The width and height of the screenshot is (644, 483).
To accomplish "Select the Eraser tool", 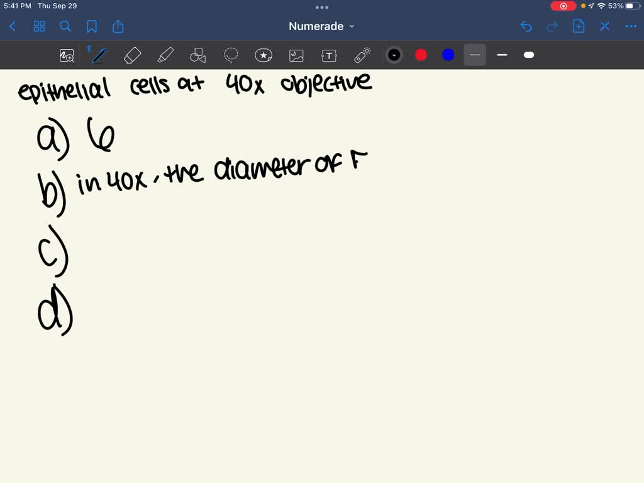I will pyautogui.click(x=132, y=55).
